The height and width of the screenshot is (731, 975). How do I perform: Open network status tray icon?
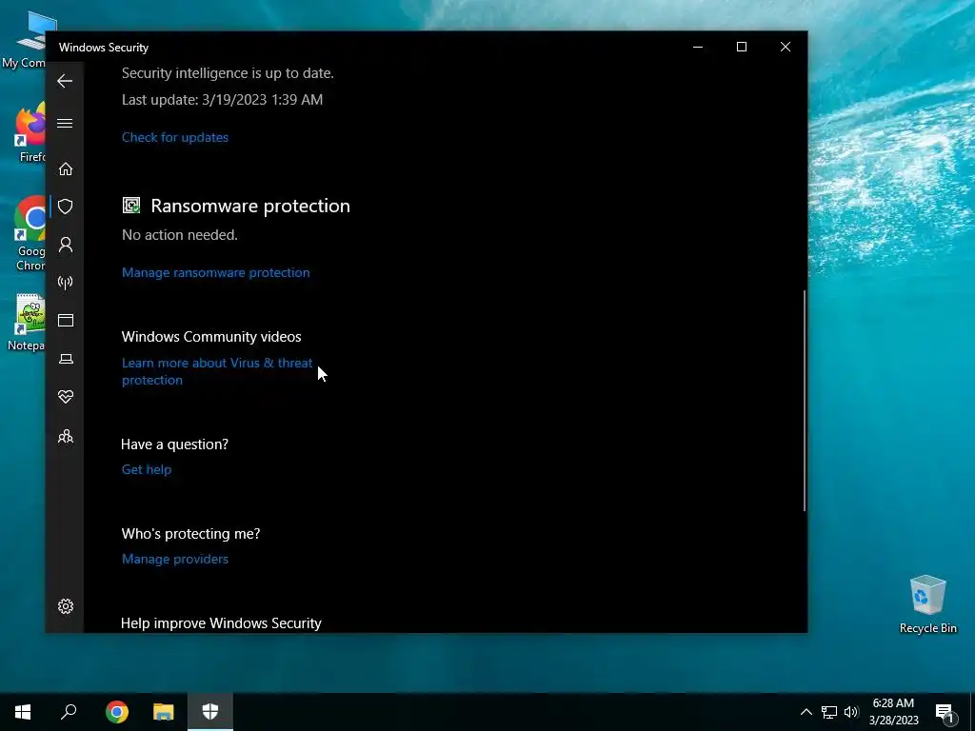829,712
